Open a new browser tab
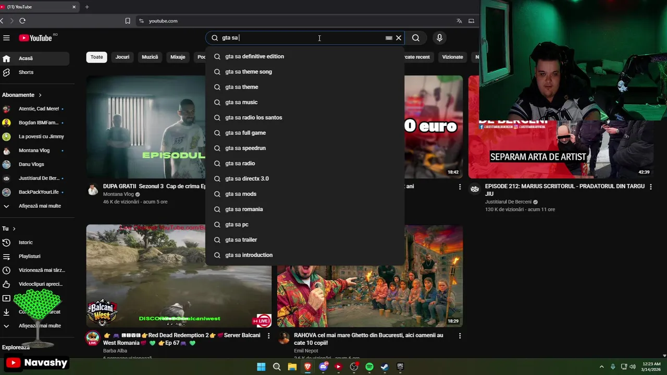 [87, 7]
